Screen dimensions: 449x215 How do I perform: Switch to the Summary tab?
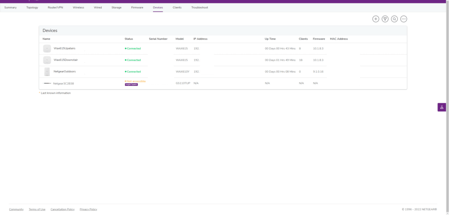coord(11,7)
